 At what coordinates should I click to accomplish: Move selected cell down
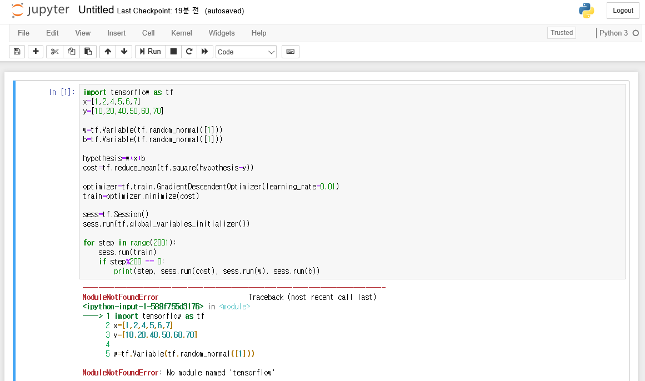click(124, 52)
